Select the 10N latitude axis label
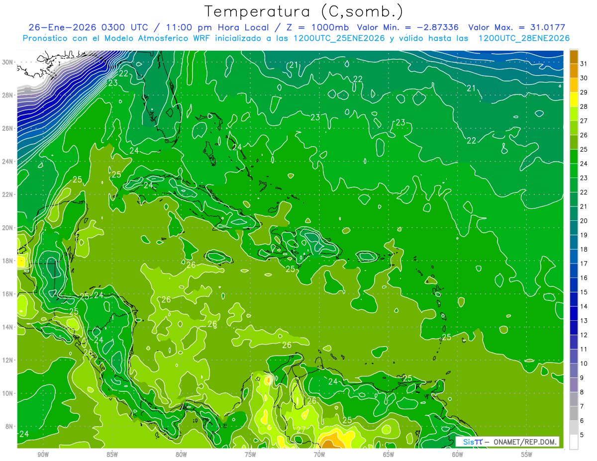 click(7, 393)
